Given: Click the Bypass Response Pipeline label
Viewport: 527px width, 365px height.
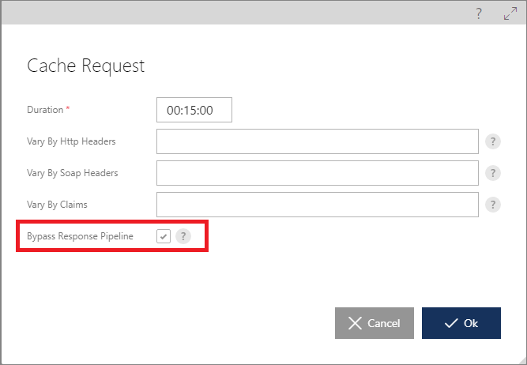Looking at the screenshot, I should pyautogui.click(x=80, y=236).
